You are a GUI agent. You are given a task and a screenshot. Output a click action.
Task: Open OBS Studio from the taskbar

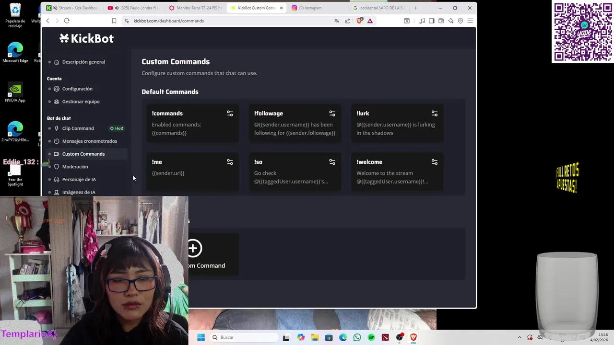(x=400, y=337)
